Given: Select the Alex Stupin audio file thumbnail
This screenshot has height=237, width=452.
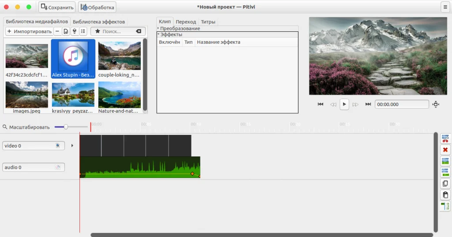Looking at the screenshot, I should tap(73, 59).
